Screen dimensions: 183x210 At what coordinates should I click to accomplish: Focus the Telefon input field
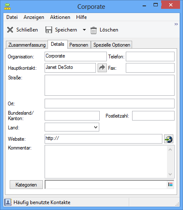(x=150, y=57)
